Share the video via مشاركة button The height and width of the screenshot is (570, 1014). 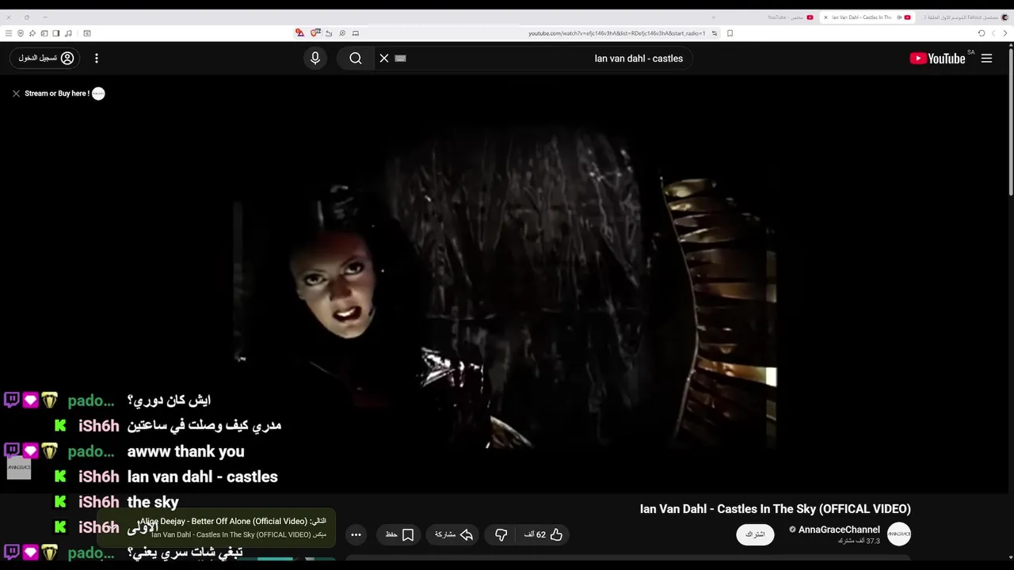454,534
